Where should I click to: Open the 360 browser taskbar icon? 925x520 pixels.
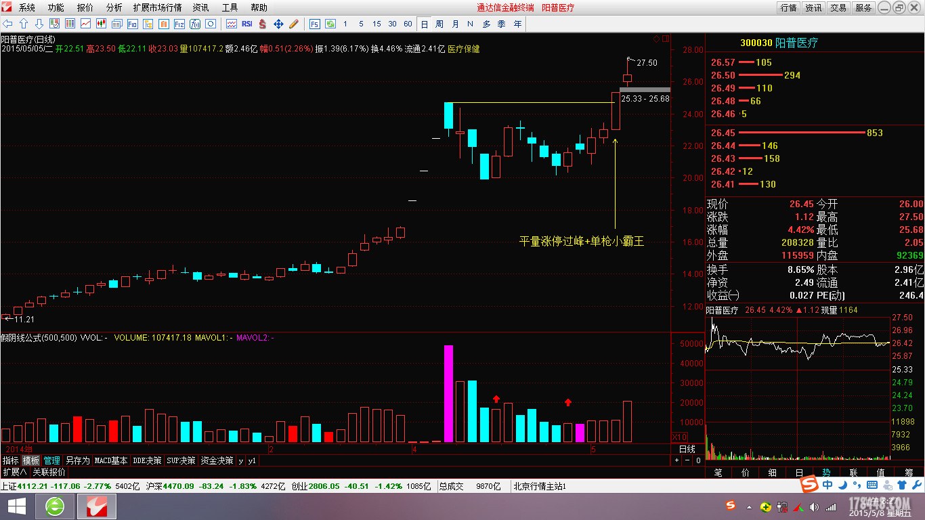(55, 506)
